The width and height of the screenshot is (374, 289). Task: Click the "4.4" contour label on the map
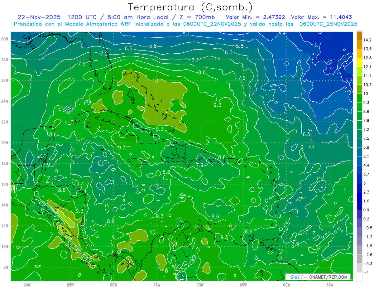(282, 33)
